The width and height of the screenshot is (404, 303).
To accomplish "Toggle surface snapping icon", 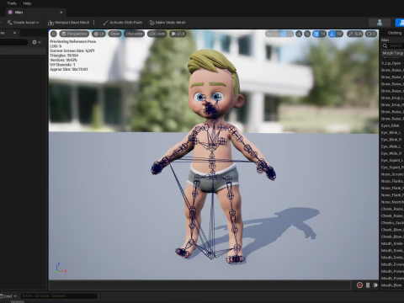I will tap(307, 34).
